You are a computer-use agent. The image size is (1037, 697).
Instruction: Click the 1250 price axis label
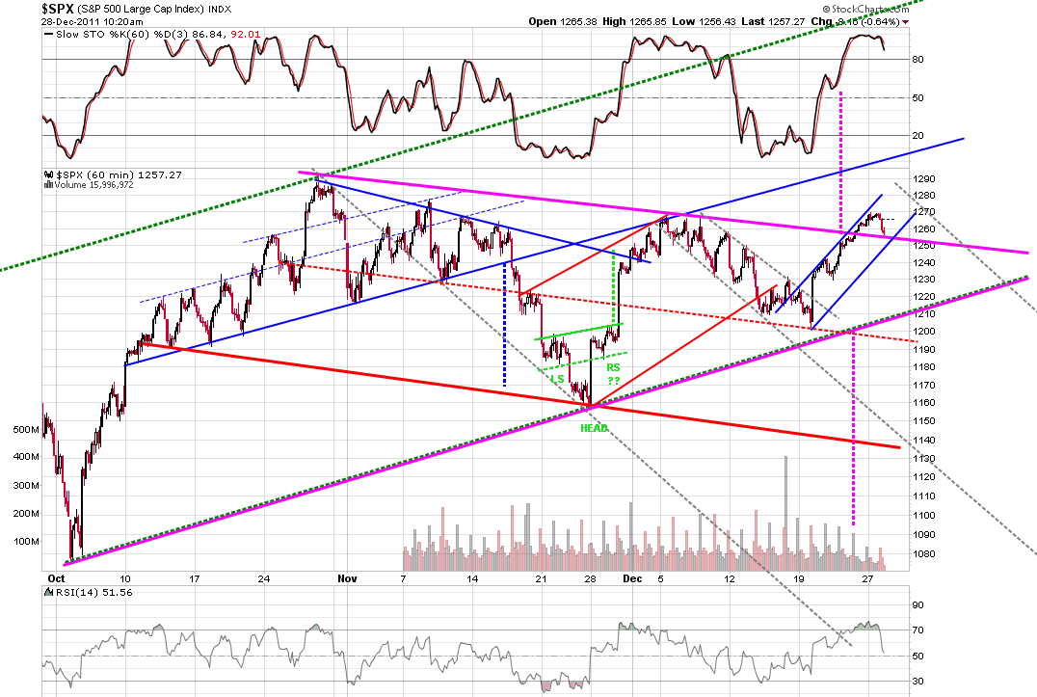coord(924,246)
